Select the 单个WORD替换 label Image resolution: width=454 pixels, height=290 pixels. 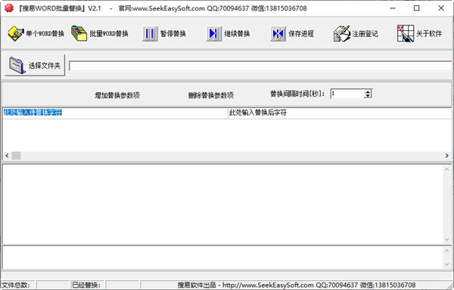coord(45,34)
